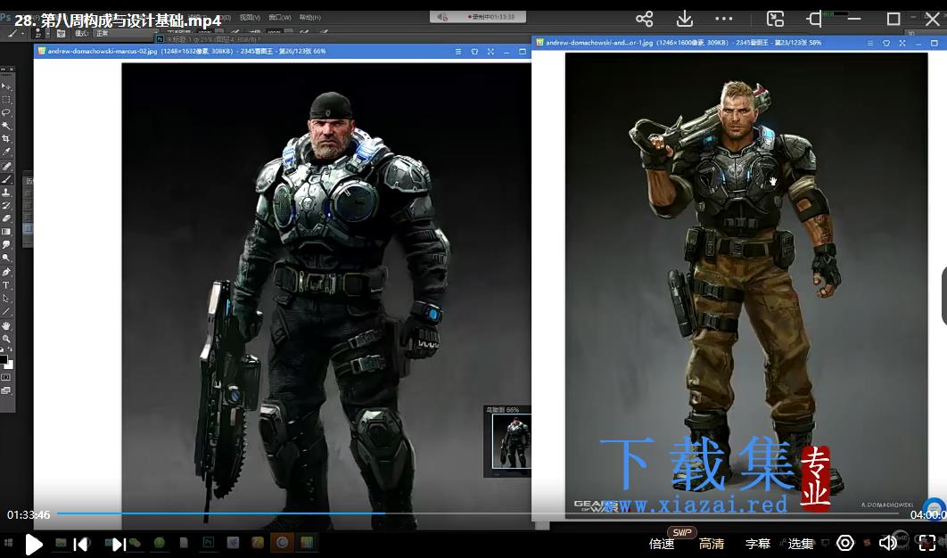This screenshot has height=558, width=947.
Task: Click the background color swatch
Action: [x=9, y=365]
